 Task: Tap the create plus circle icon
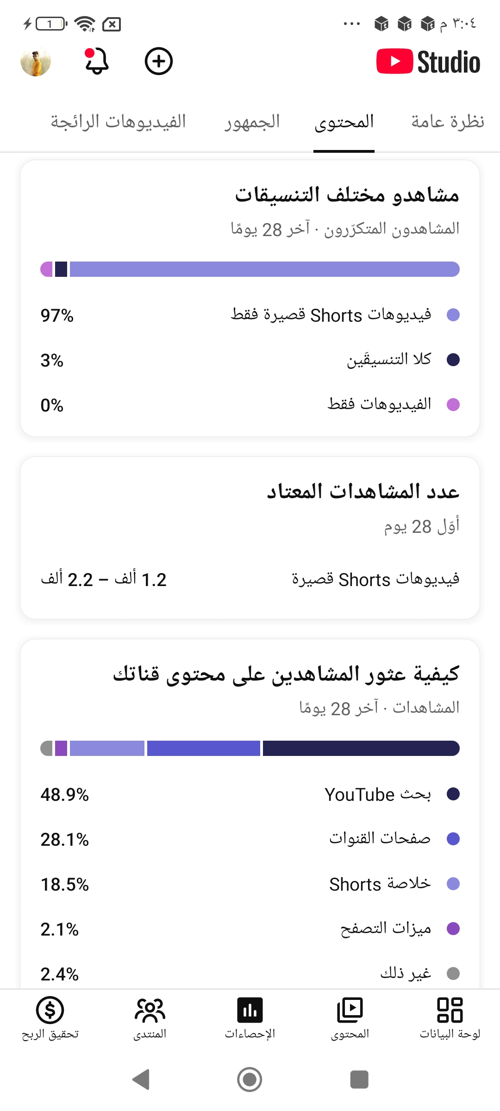pos(159,61)
